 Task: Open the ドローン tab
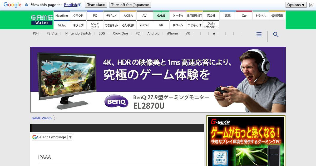[178, 25]
